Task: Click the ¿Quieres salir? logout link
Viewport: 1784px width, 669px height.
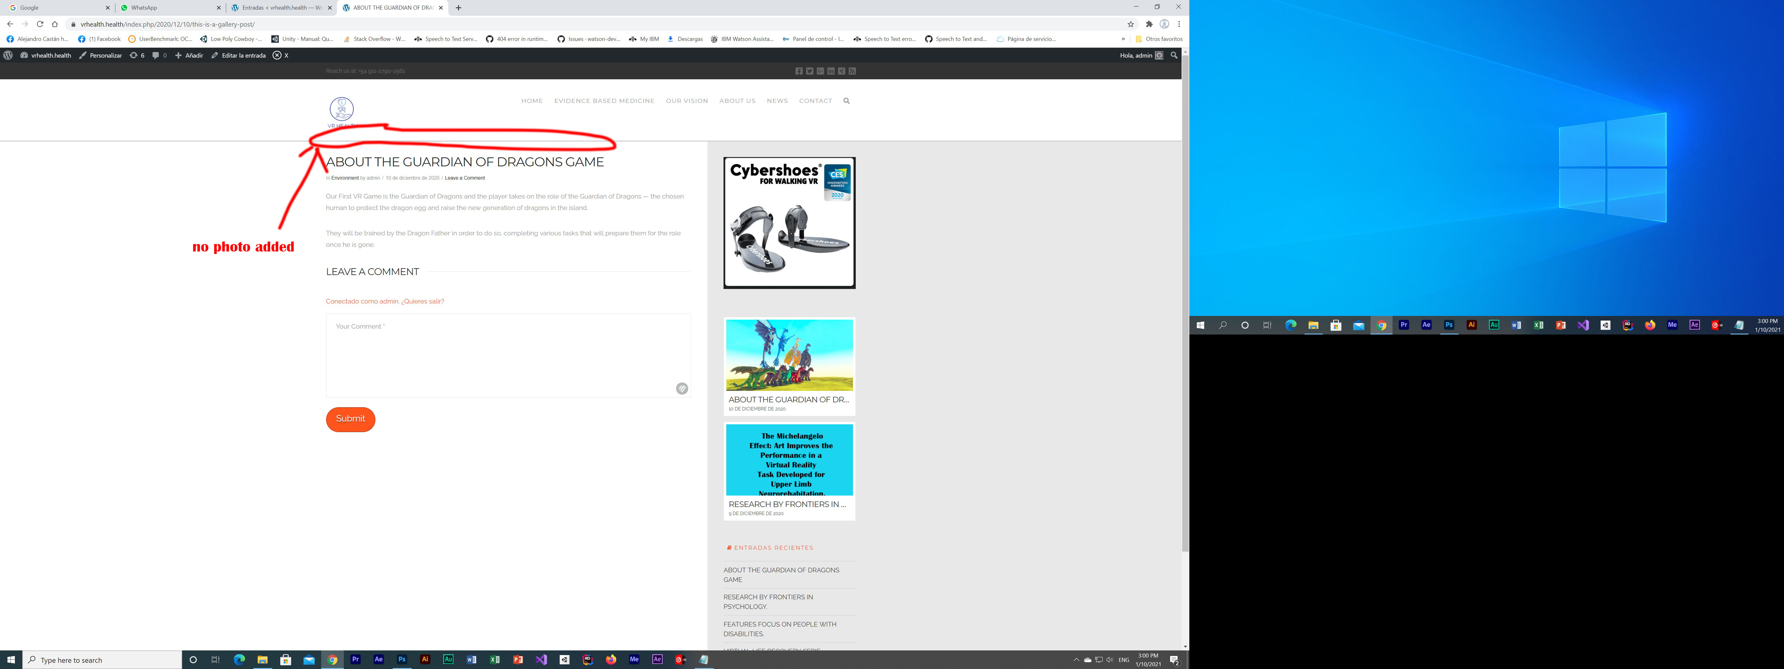Action: pyautogui.click(x=422, y=301)
